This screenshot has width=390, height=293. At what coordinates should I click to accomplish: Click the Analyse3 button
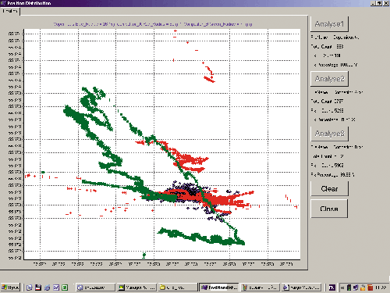[x=329, y=134]
